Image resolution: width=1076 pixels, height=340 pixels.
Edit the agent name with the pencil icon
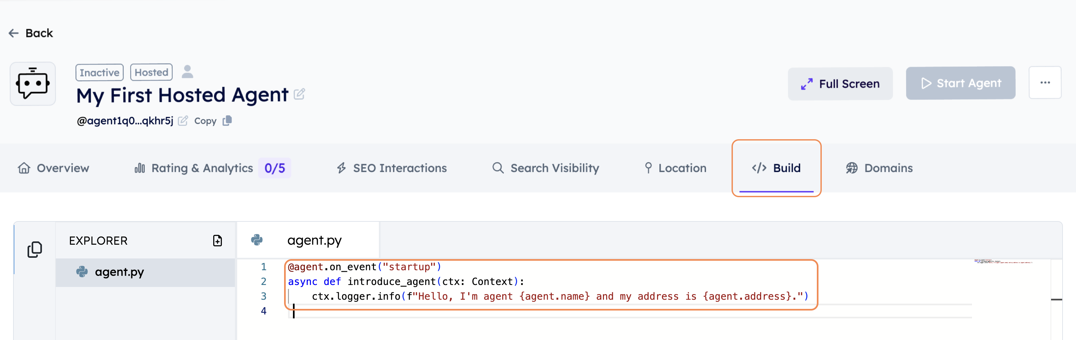coord(299,94)
